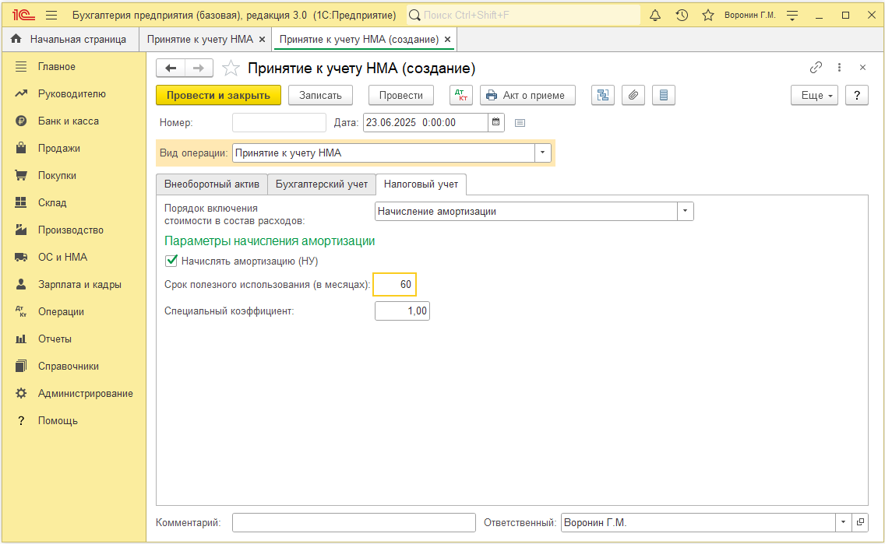Open notifications bell icon
This screenshot has width=885, height=544.
click(x=654, y=16)
